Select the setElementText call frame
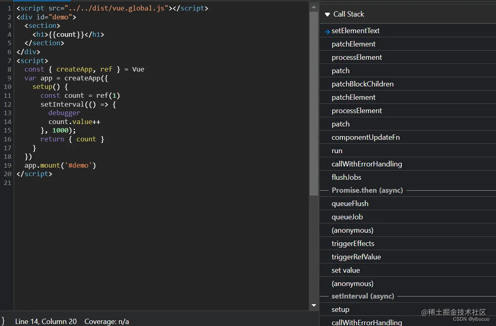 coord(408,31)
